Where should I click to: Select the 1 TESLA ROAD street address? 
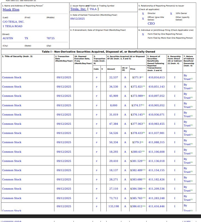coord(12,26)
